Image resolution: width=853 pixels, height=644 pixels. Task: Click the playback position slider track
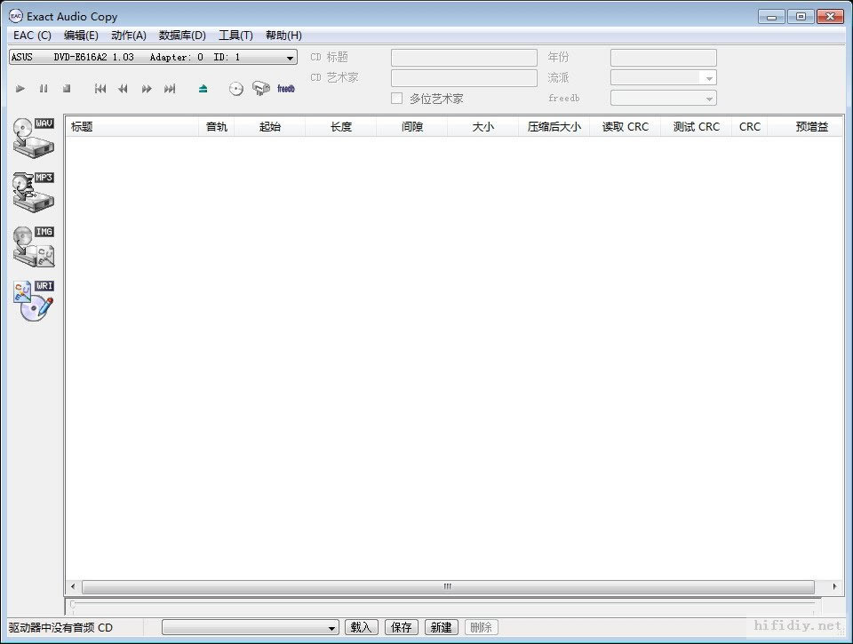point(442,604)
